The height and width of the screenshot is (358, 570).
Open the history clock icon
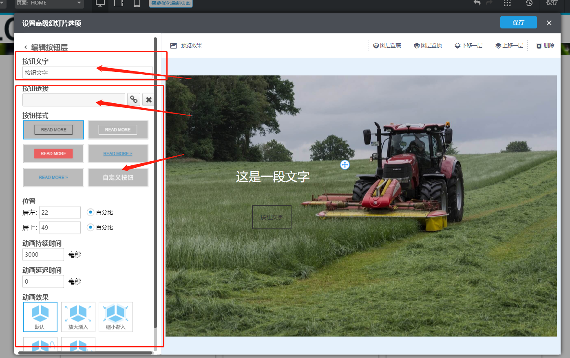coord(529,3)
